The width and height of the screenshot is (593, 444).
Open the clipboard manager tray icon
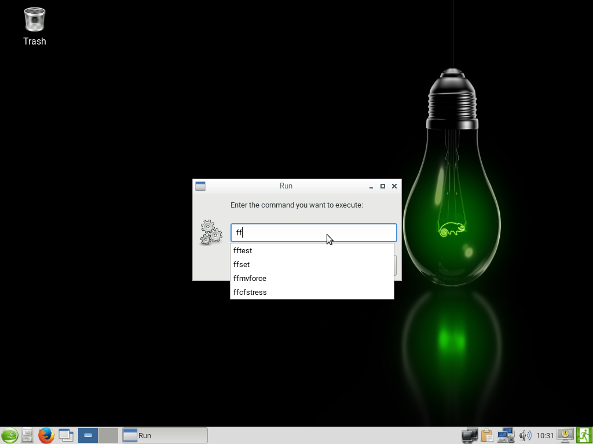click(x=487, y=435)
